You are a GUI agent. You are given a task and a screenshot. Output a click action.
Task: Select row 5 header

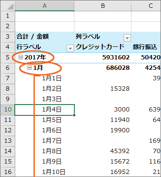tap(7, 58)
